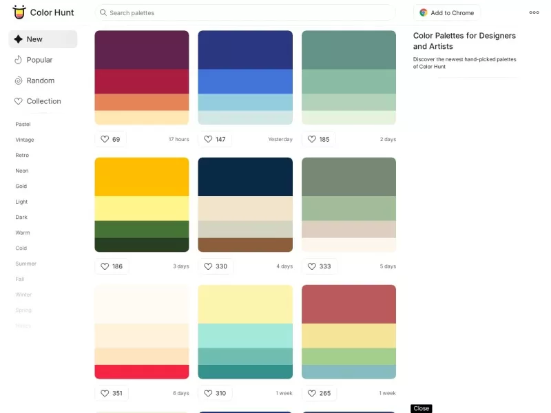Filter by Light tag
This screenshot has height=413, width=551.
(21, 202)
